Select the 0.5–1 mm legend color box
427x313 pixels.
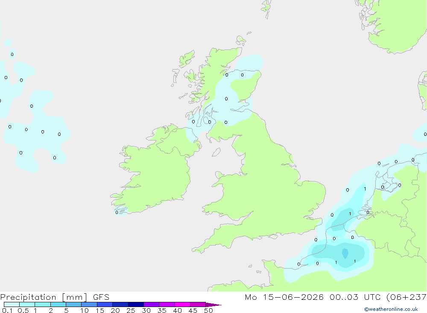tap(27, 304)
